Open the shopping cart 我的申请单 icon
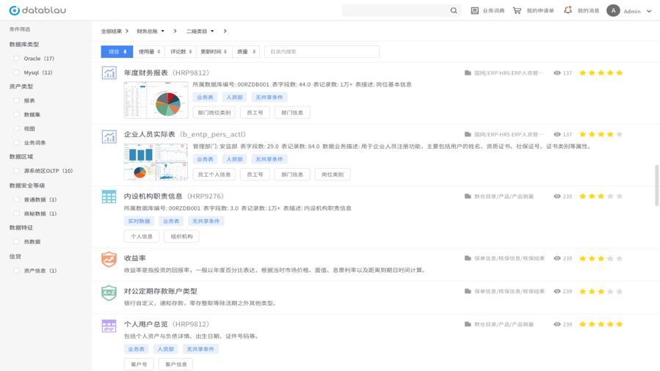 517,10
